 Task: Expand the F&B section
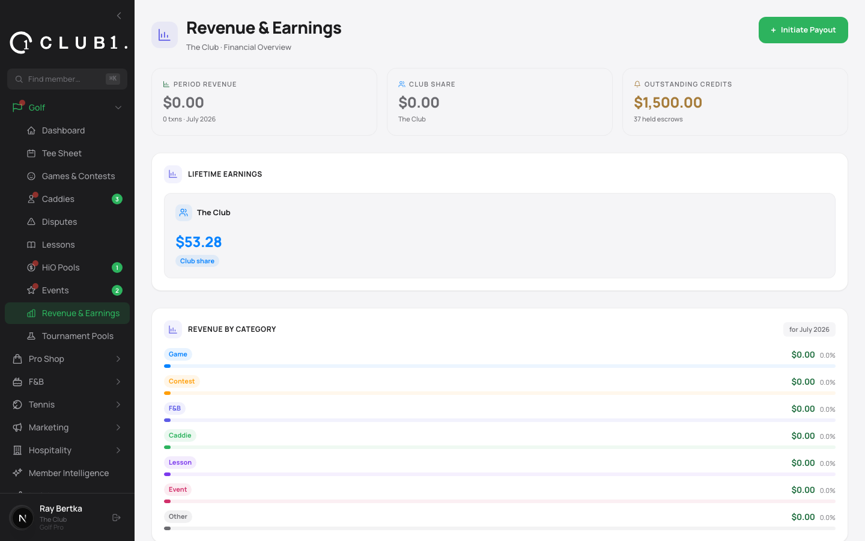118,382
